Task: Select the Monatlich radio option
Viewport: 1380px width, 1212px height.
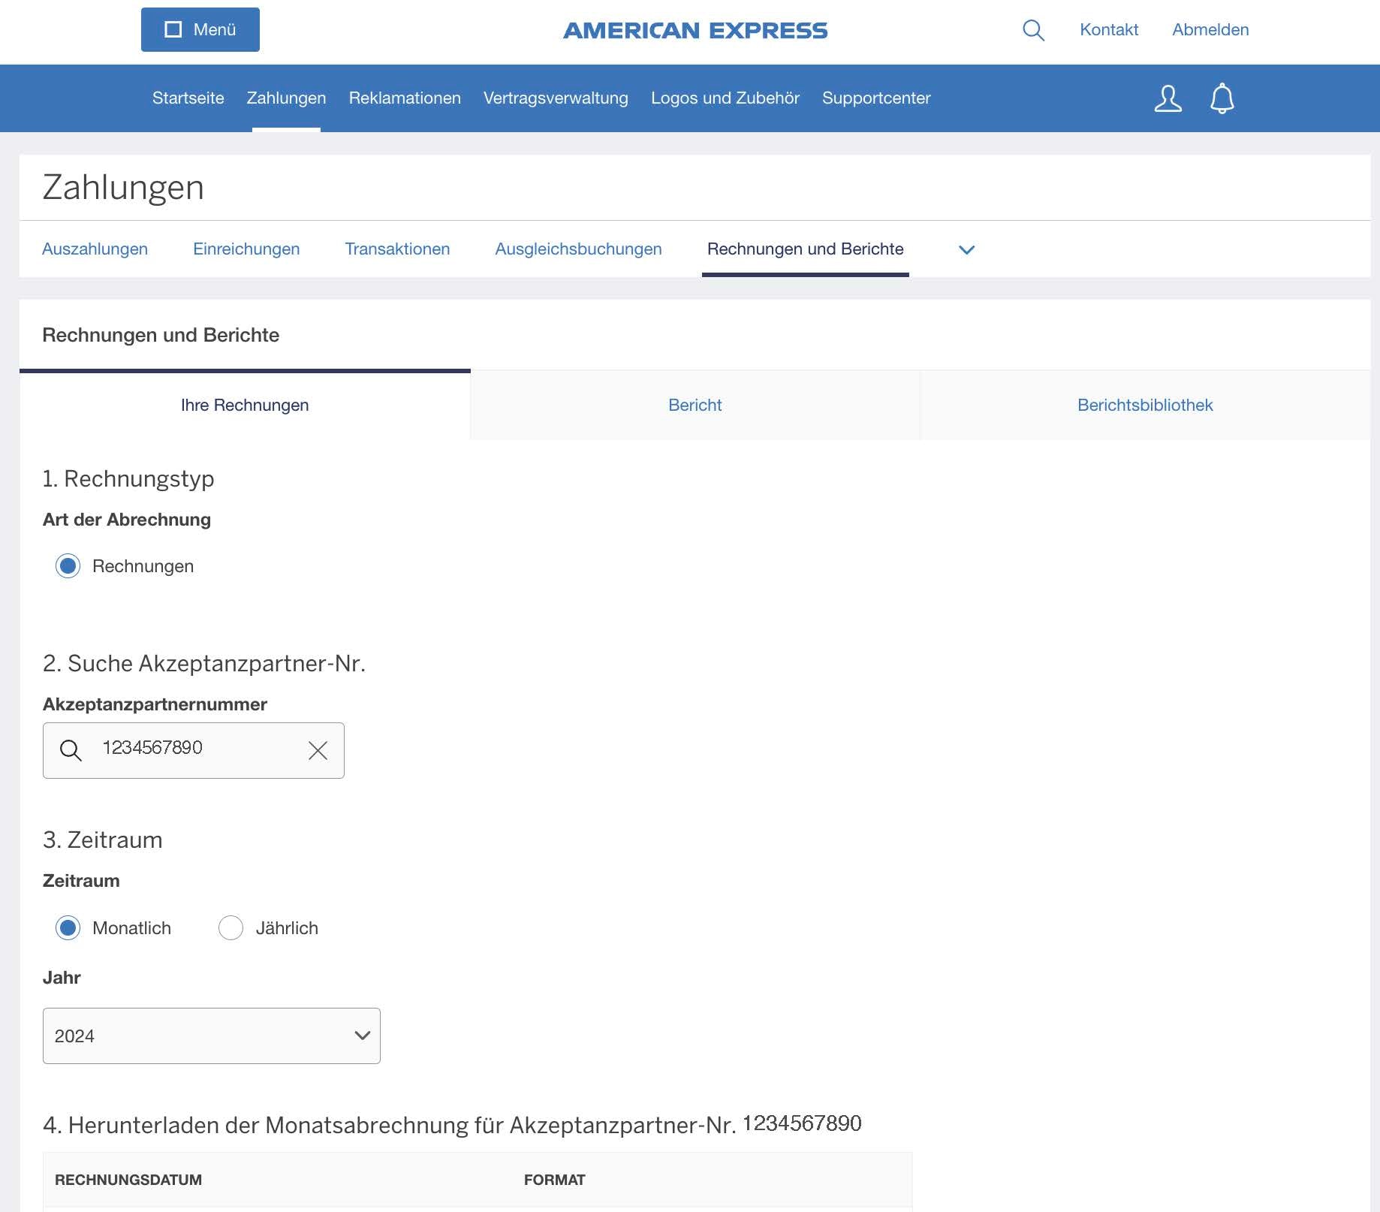Action: point(68,928)
